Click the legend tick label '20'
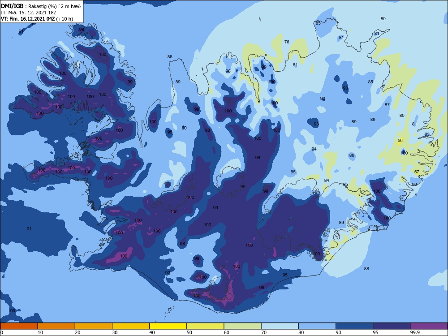This screenshot has height=336, width=448. coord(78,332)
